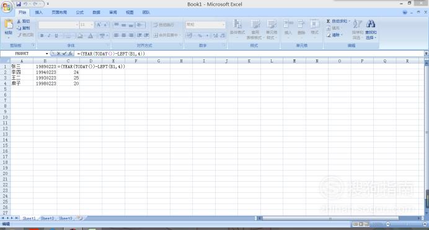Click the Fill Color bucket

click(80, 36)
